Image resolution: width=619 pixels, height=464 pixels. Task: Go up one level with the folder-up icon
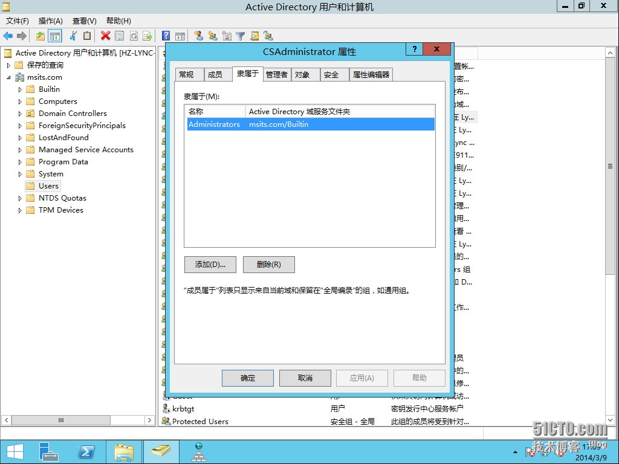(x=41, y=36)
